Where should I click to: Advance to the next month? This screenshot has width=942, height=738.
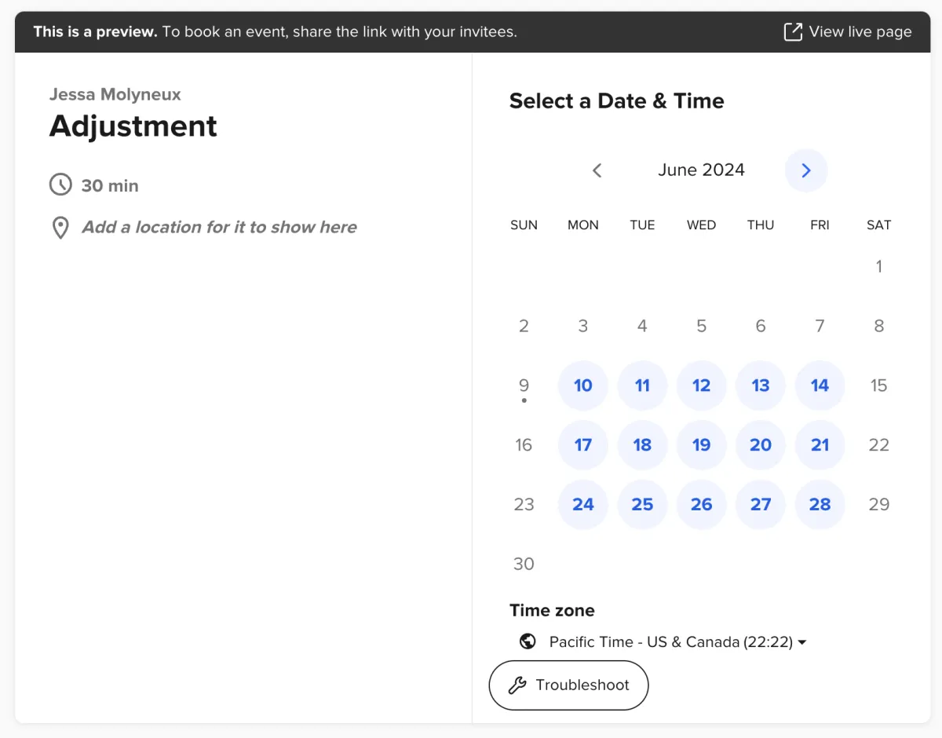coord(806,170)
